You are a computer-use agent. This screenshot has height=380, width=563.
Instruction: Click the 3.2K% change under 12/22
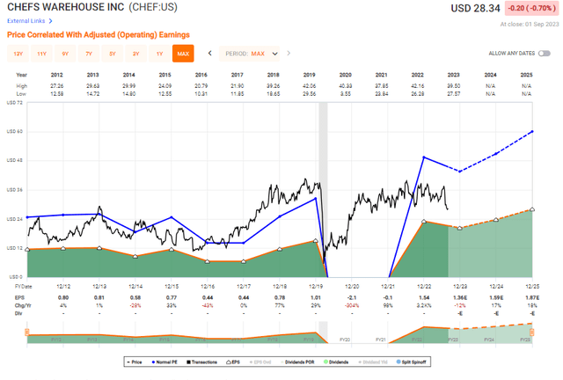[x=424, y=305]
